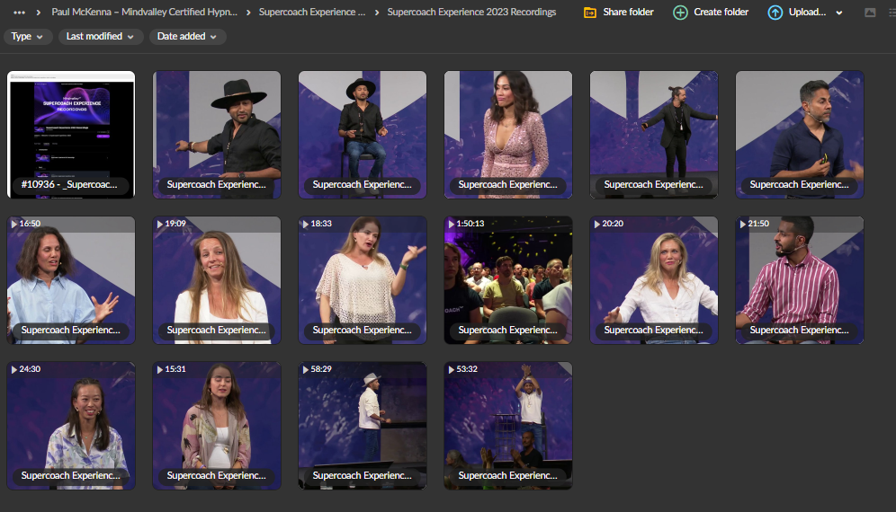This screenshot has height=512, width=896.
Task: Click the play icon beside 20:20
Action: coord(597,224)
